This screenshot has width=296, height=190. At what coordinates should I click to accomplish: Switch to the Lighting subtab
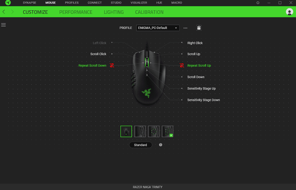pos(114,12)
